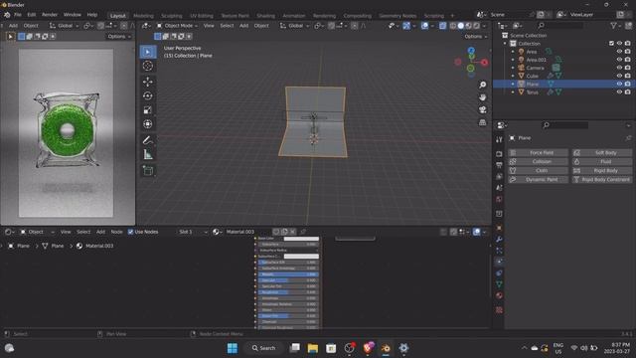Select the Select Box tool in viewport toolbar
636x358 pixels.
pyautogui.click(x=148, y=52)
